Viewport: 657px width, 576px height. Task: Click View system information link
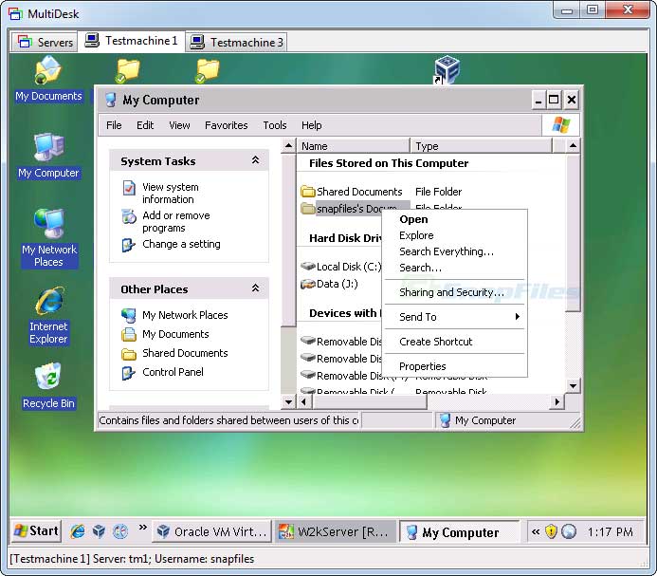point(170,193)
